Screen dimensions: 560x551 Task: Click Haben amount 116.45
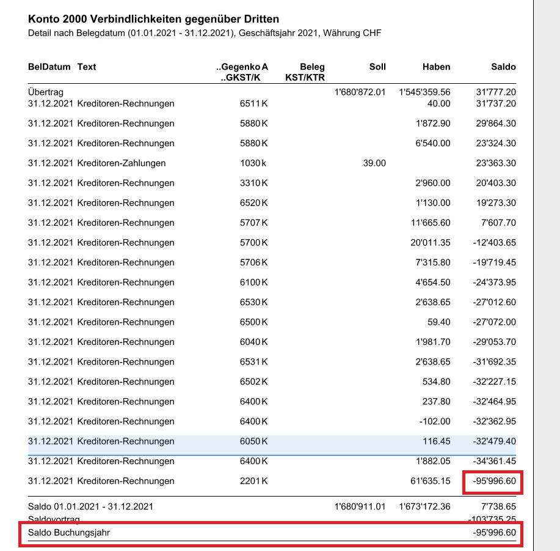[437, 442]
